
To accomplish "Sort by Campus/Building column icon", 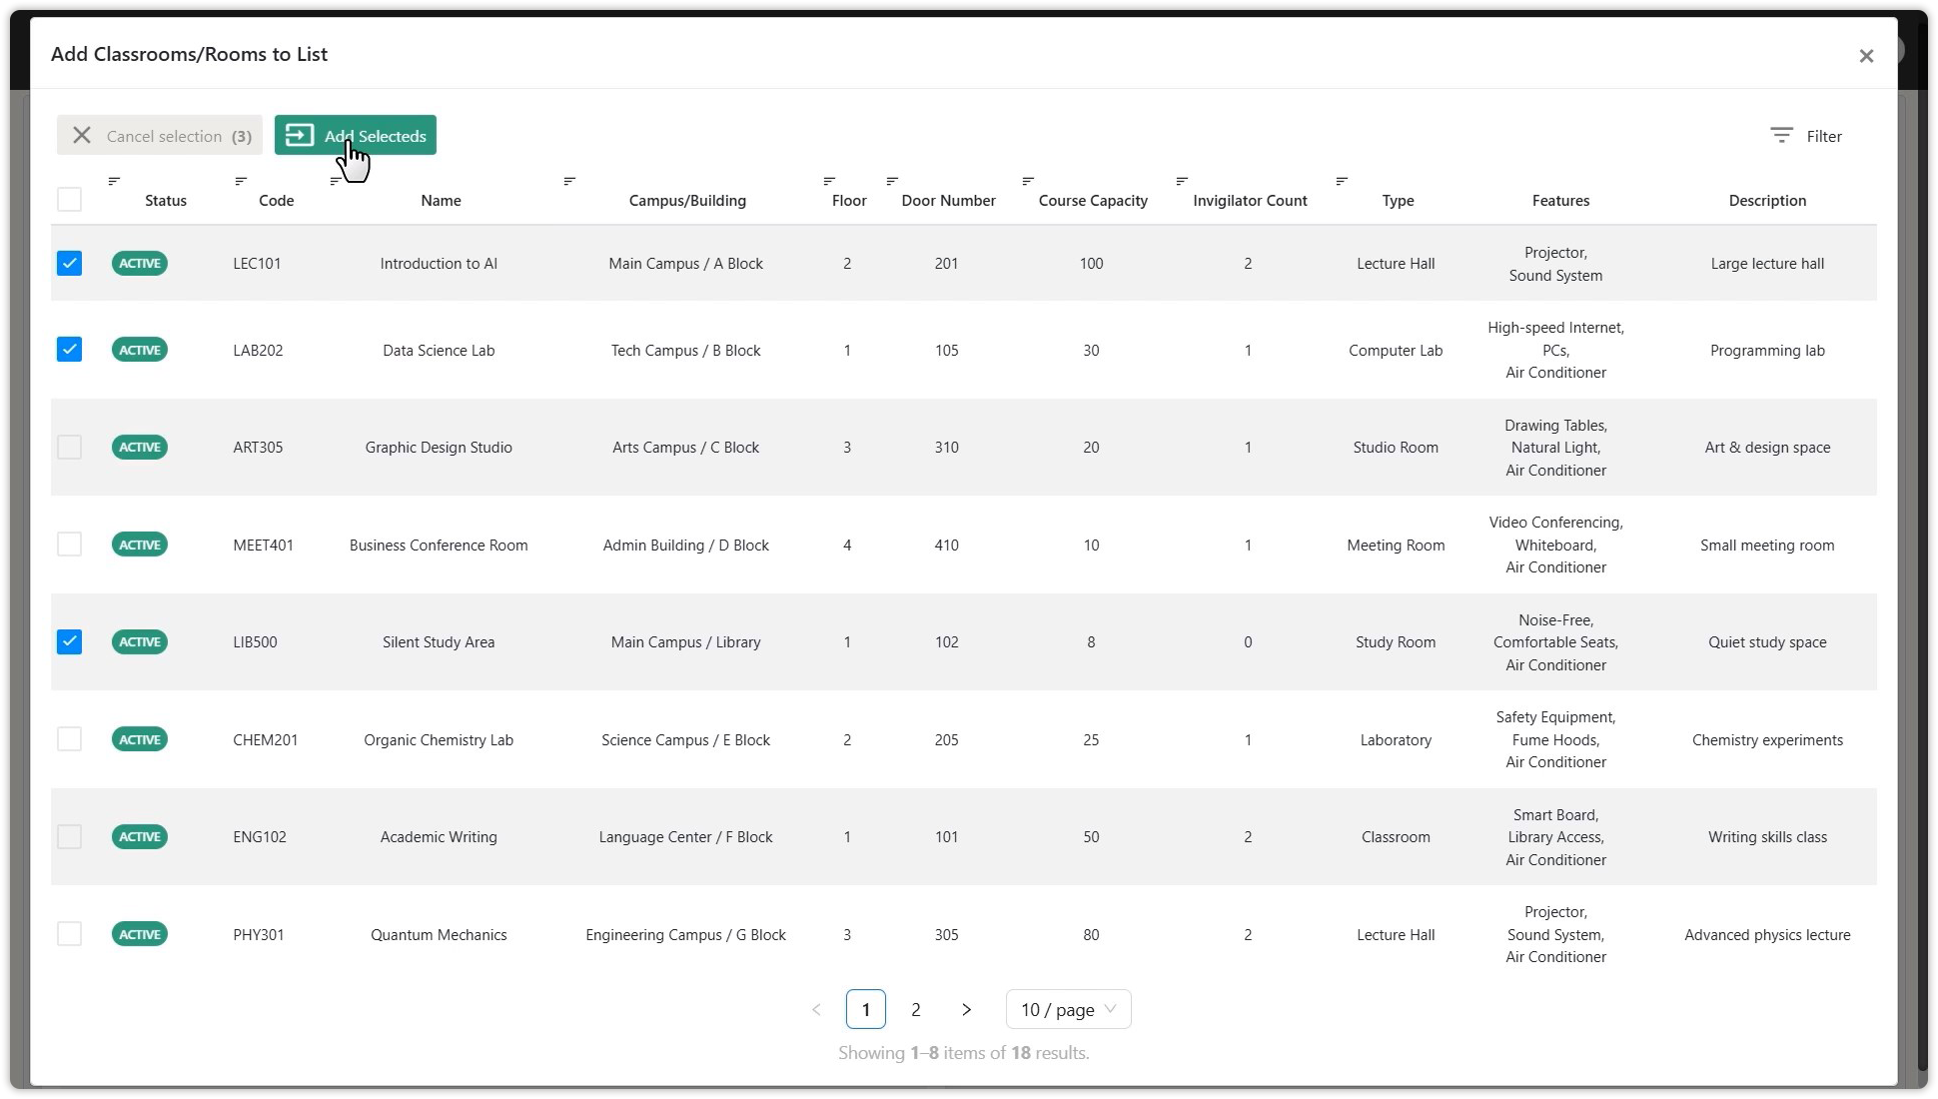I will tap(569, 181).
